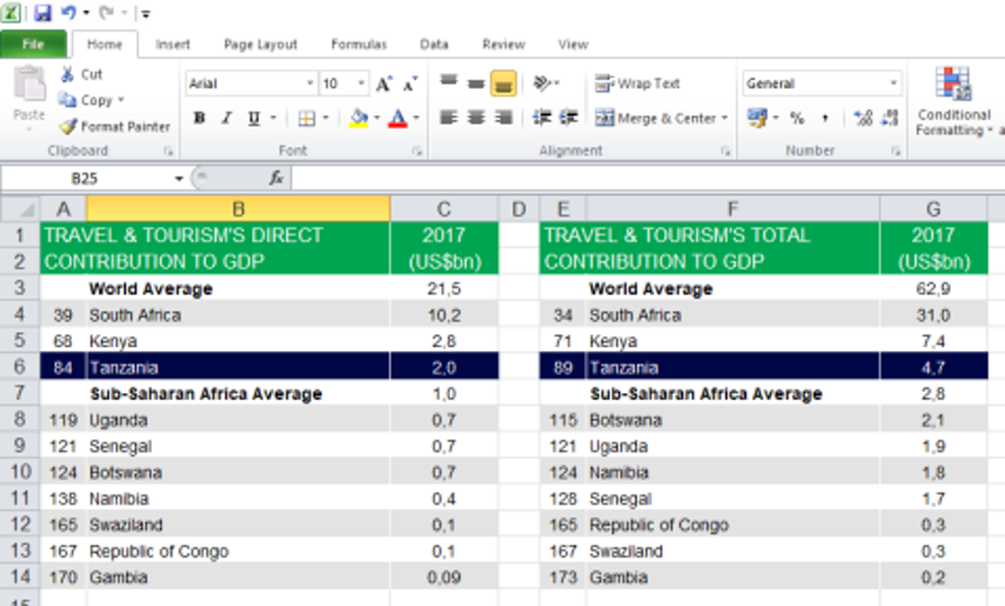The height and width of the screenshot is (606, 1005).
Task: Open Customize Quick Access Toolbar dropdown
Action: pyautogui.click(x=146, y=14)
